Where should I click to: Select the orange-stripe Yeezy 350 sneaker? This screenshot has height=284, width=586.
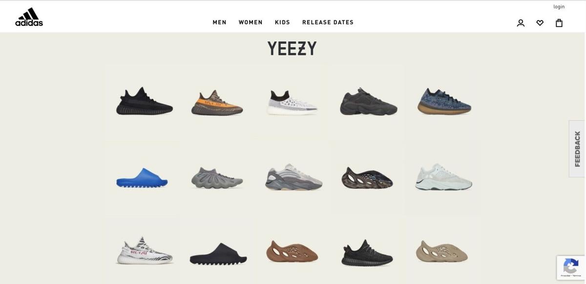point(217,102)
